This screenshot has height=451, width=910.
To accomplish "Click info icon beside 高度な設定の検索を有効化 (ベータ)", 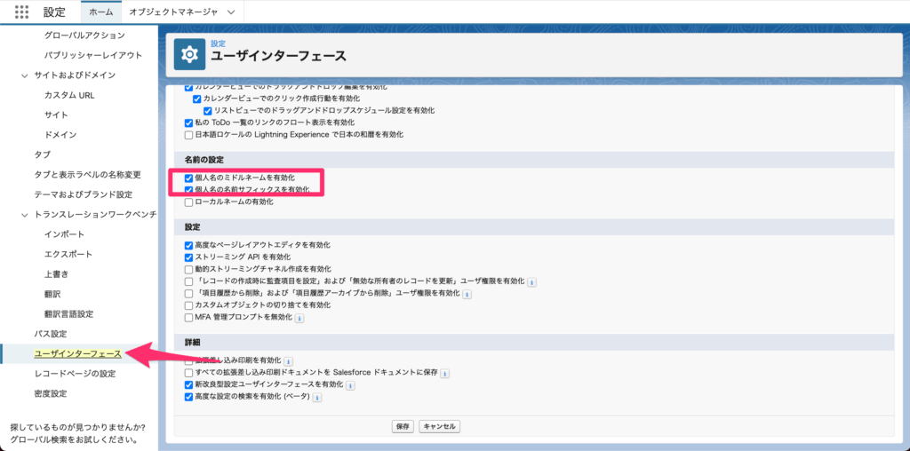I will (317, 398).
